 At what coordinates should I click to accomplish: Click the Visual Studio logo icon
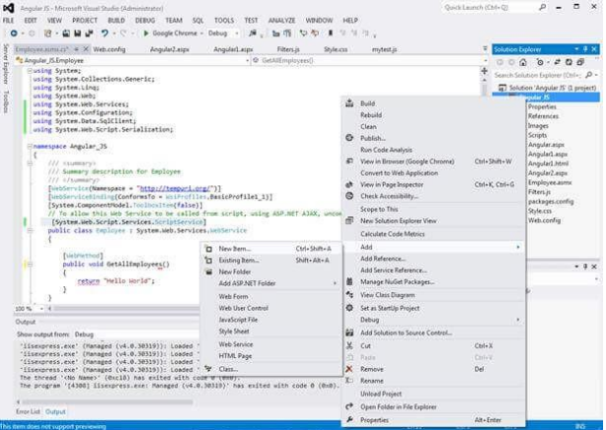(x=9, y=8)
